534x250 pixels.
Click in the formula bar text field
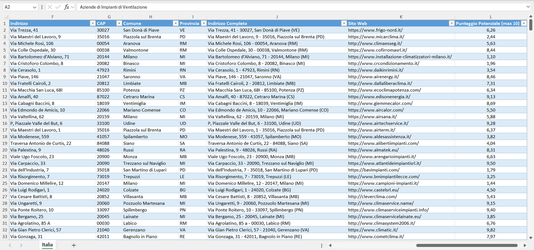pos(296,7)
